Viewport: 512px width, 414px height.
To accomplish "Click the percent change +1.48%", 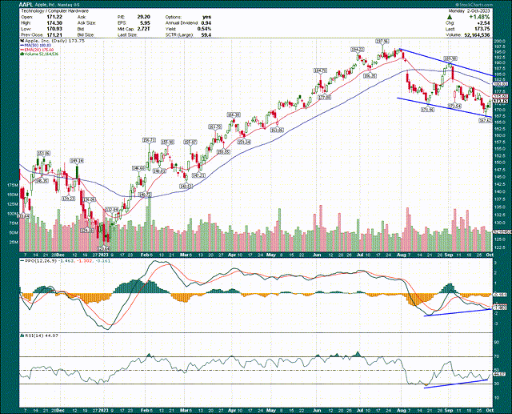I will (479, 17).
